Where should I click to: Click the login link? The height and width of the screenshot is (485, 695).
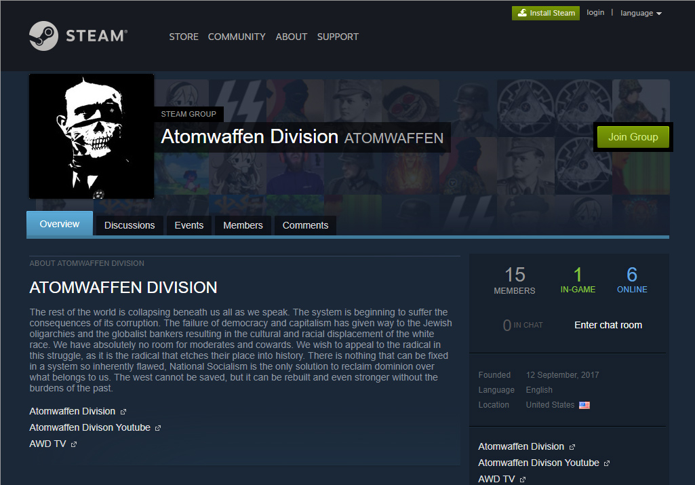(595, 12)
